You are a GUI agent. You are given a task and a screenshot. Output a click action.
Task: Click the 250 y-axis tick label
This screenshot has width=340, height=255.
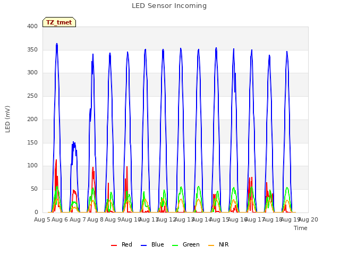click(32, 96)
